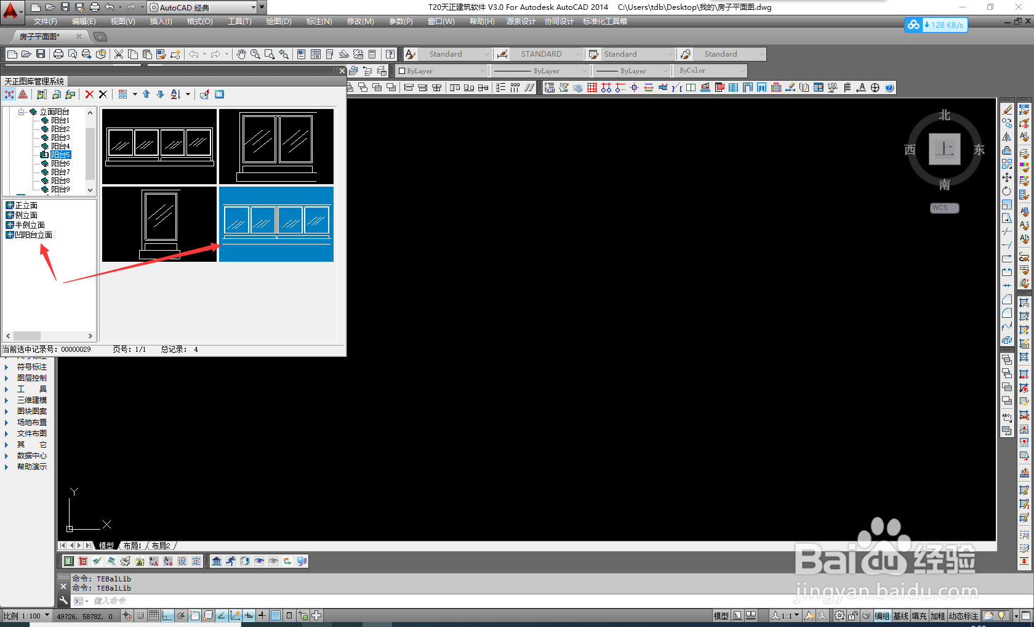The image size is (1034, 627).
Task: Click red X delete icon in library toolbar
Action: tap(89, 94)
